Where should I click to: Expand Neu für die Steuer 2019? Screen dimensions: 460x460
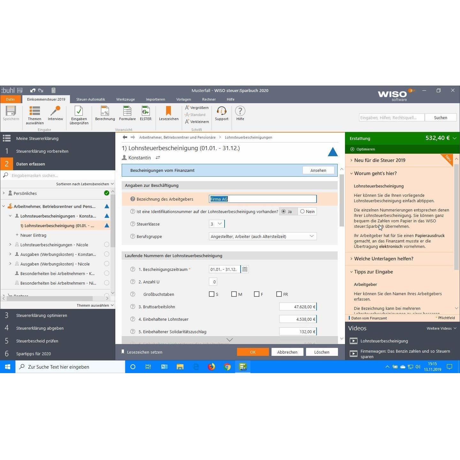tap(379, 160)
